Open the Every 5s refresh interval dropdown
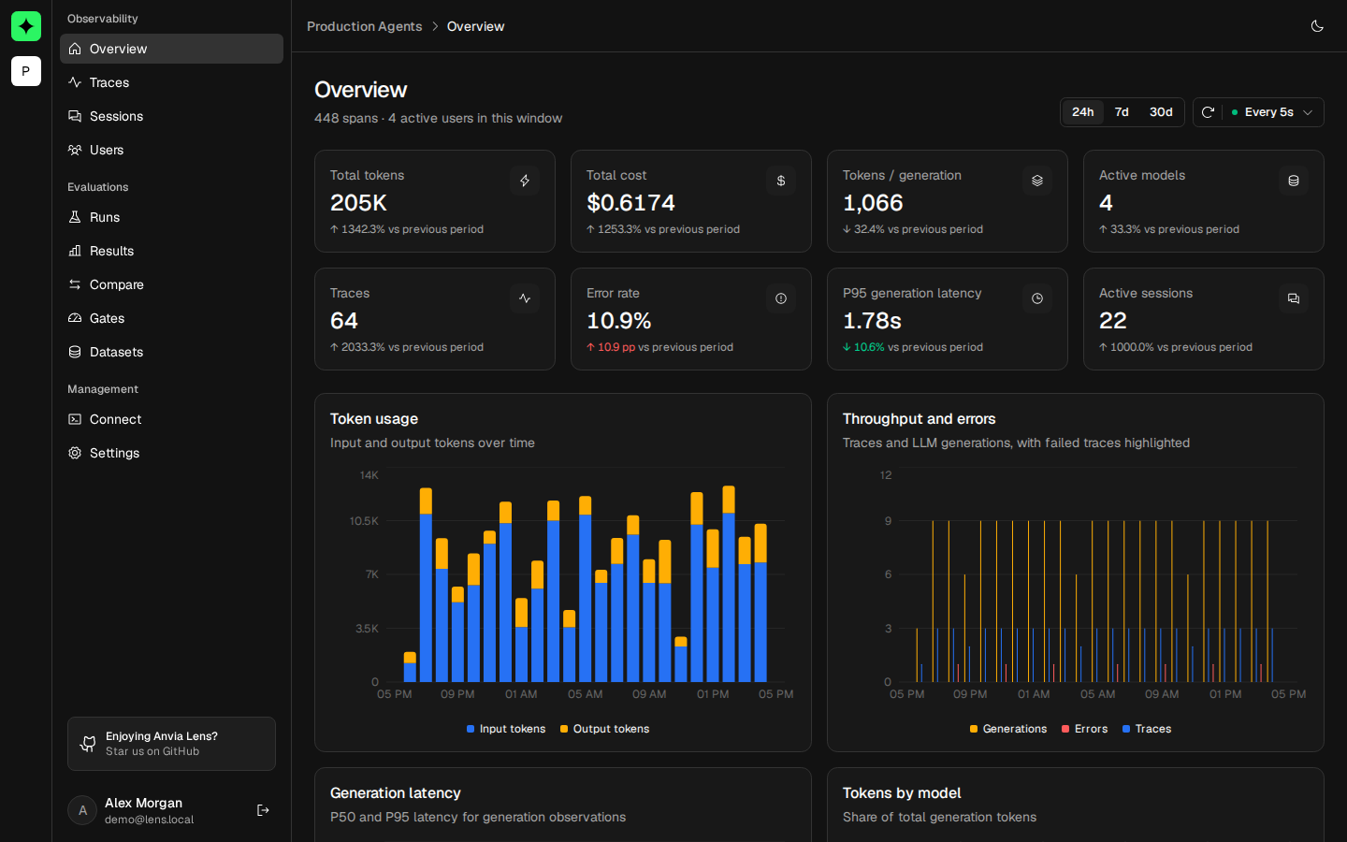This screenshot has height=842, width=1347. pyautogui.click(x=1272, y=112)
